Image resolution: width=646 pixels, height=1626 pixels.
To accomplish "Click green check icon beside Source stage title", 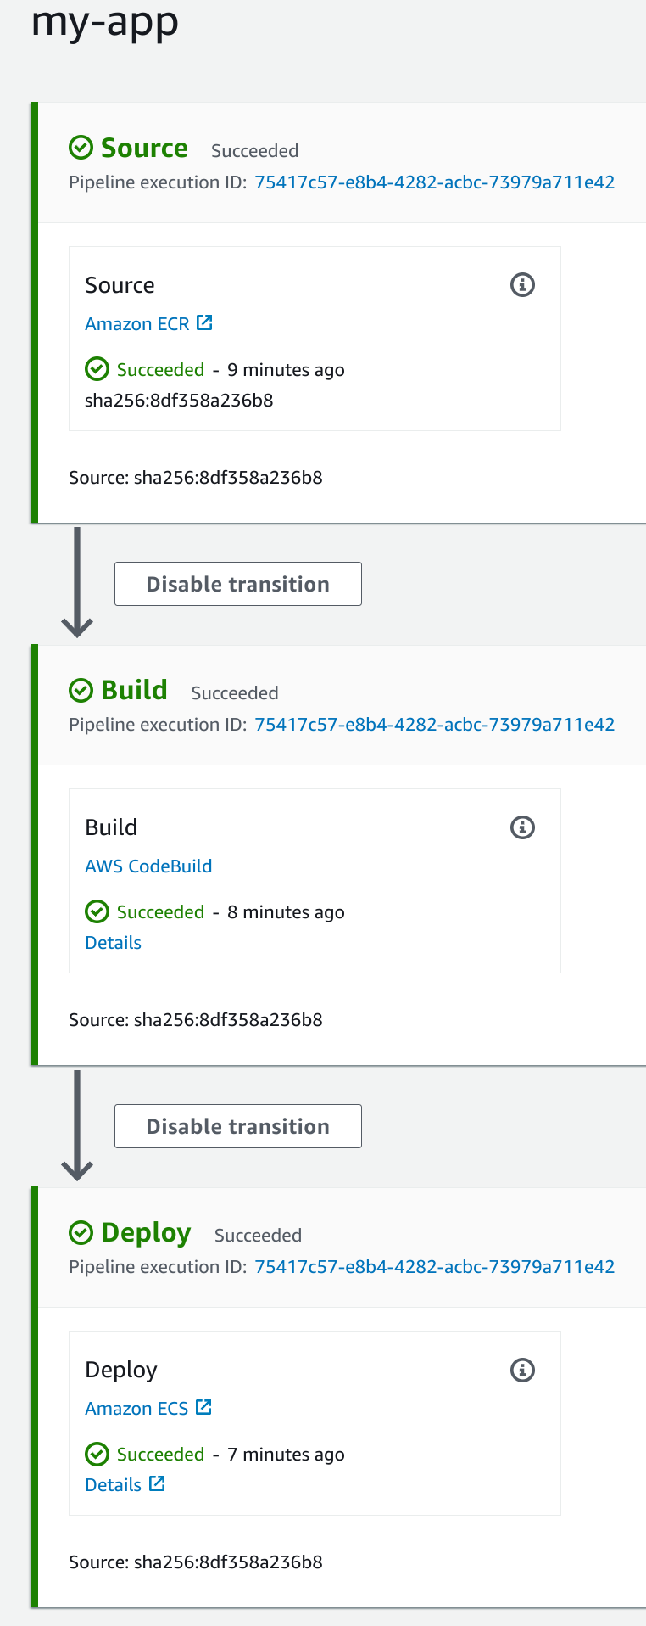I will [x=81, y=149].
